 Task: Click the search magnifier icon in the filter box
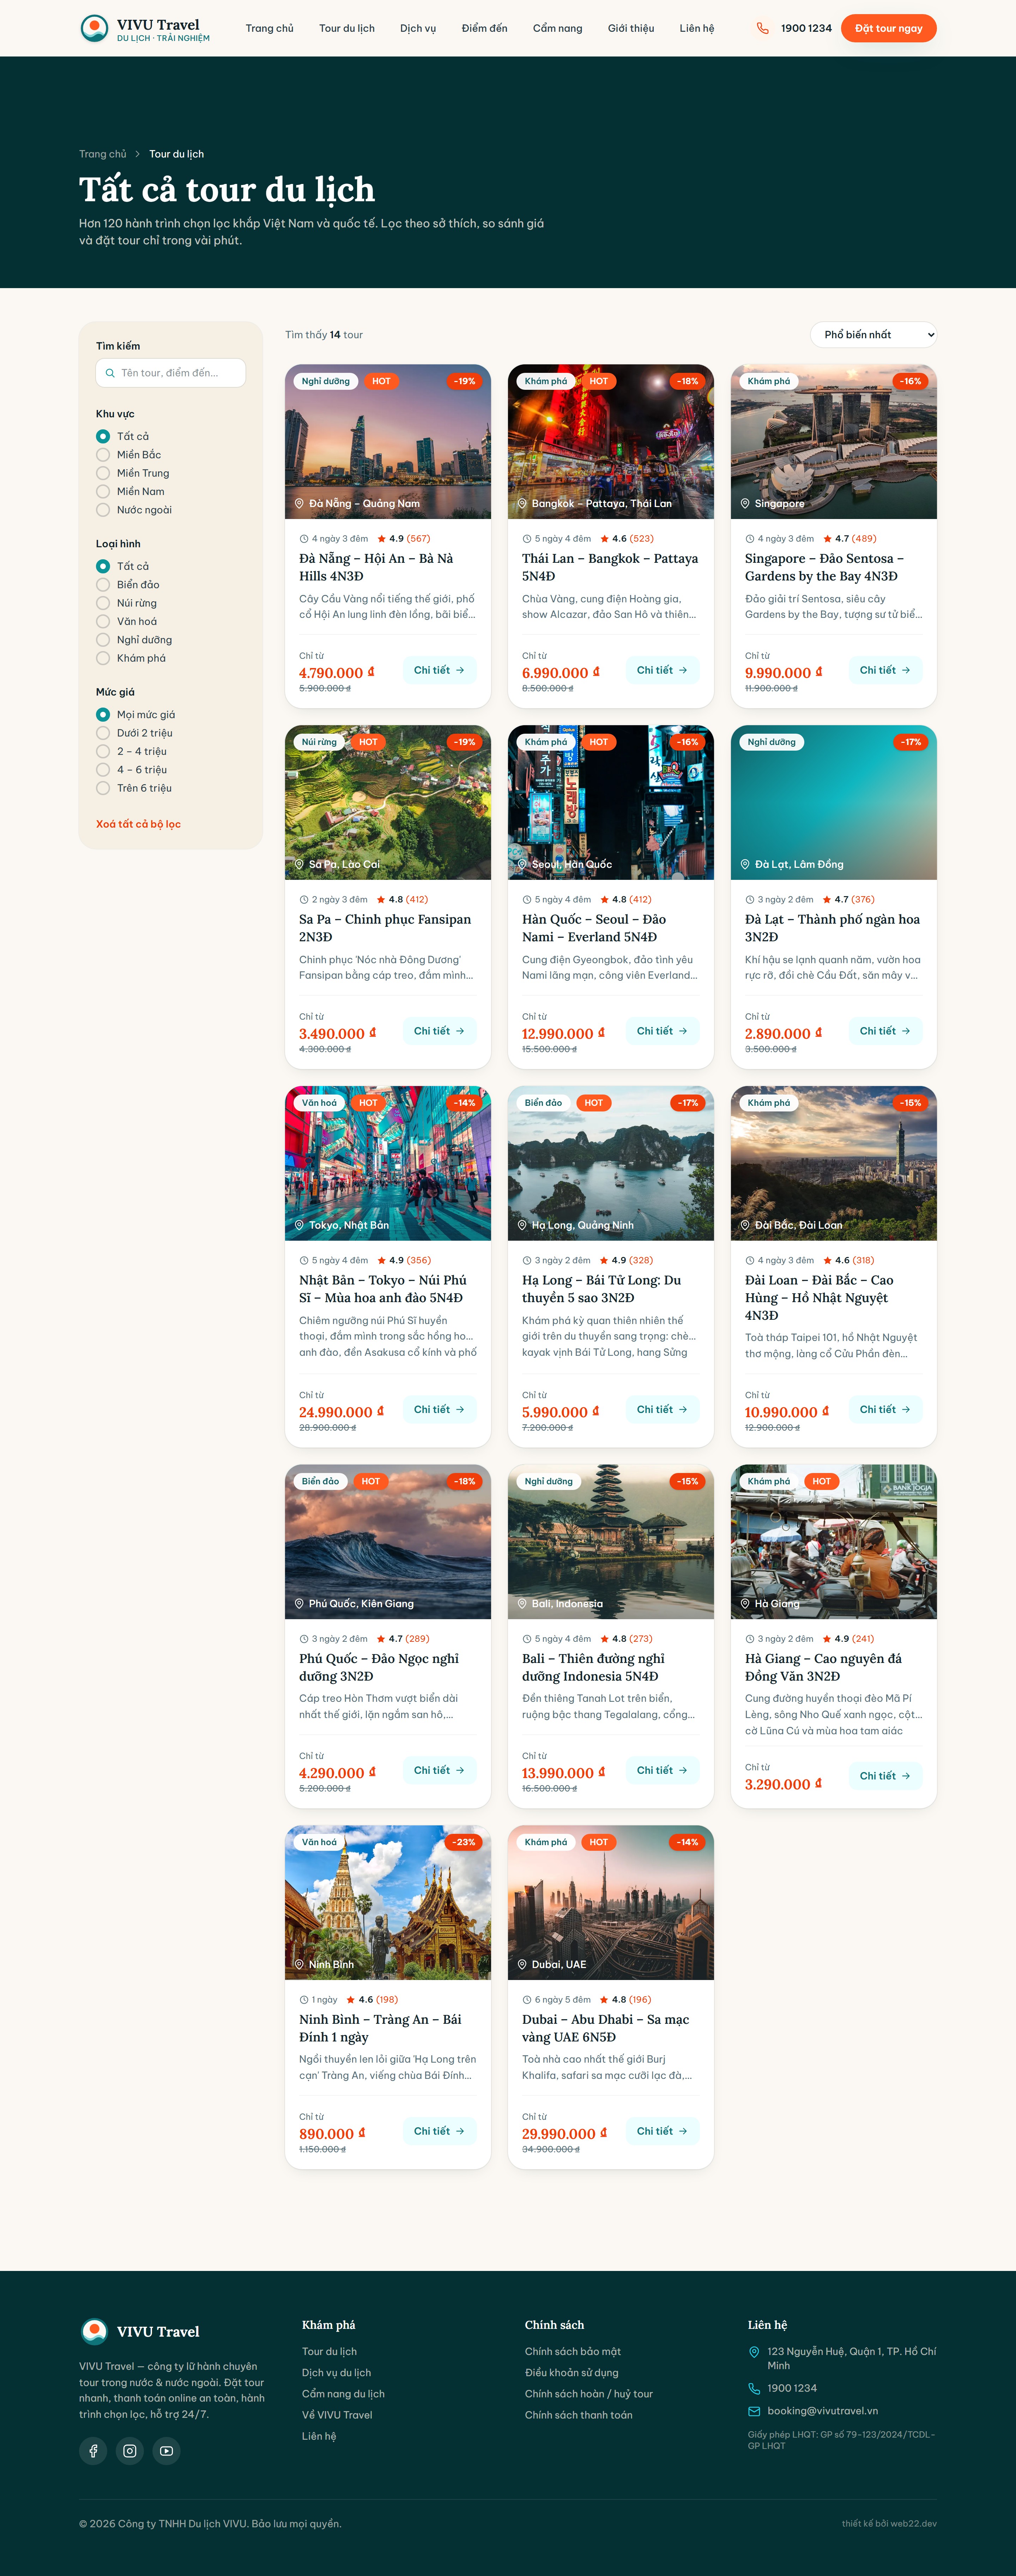110,373
